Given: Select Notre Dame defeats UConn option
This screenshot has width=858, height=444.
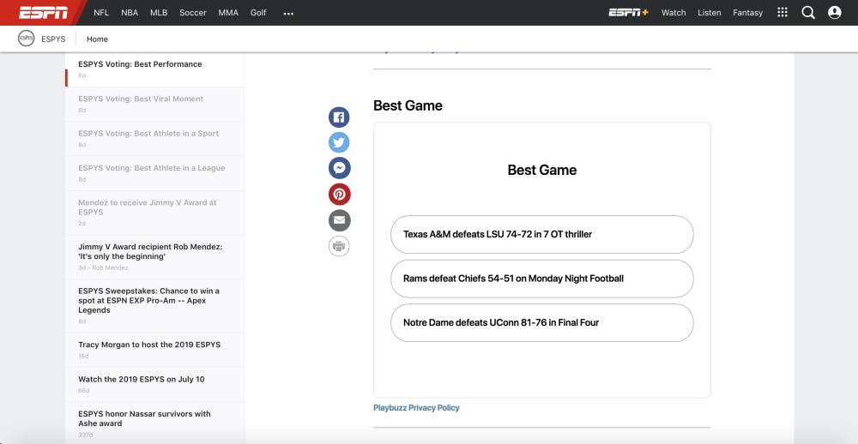Looking at the screenshot, I should pyautogui.click(x=541, y=322).
